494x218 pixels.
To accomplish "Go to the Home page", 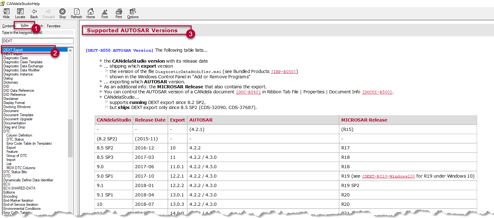I will click(x=90, y=13).
